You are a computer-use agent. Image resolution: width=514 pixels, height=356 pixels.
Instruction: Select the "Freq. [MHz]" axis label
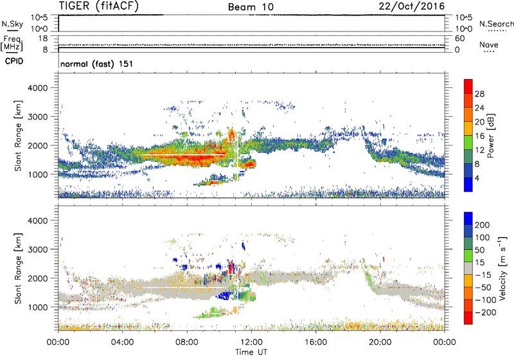tap(12, 44)
